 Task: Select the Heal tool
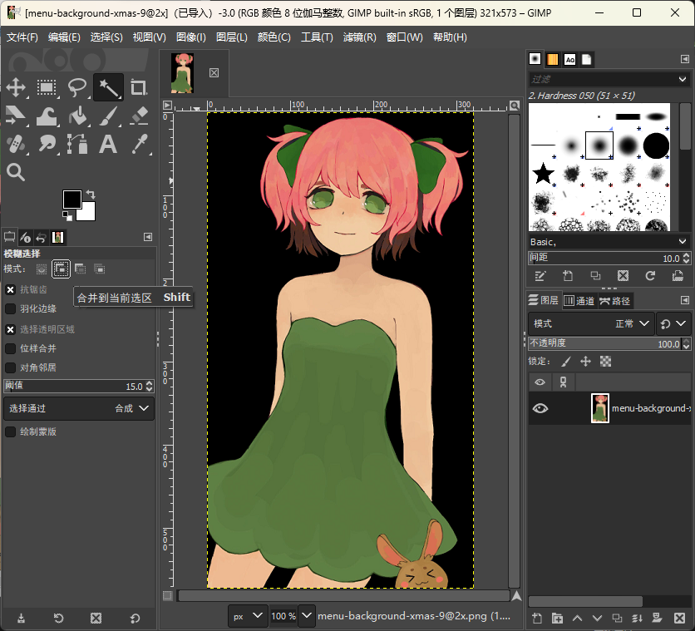coord(16,144)
